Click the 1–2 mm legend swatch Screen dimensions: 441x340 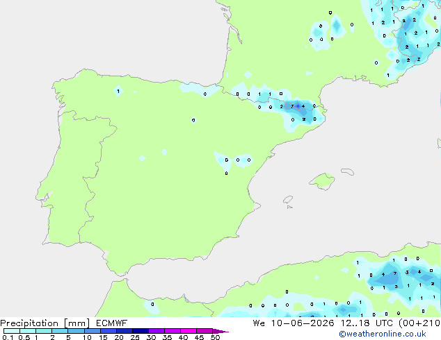tap(44, 331)
